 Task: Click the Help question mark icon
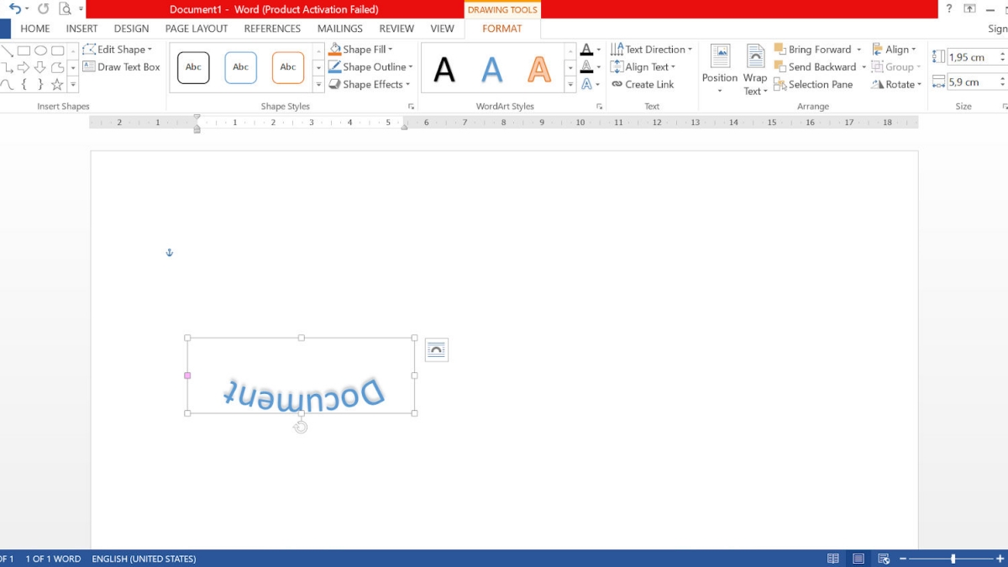point(949,9)
